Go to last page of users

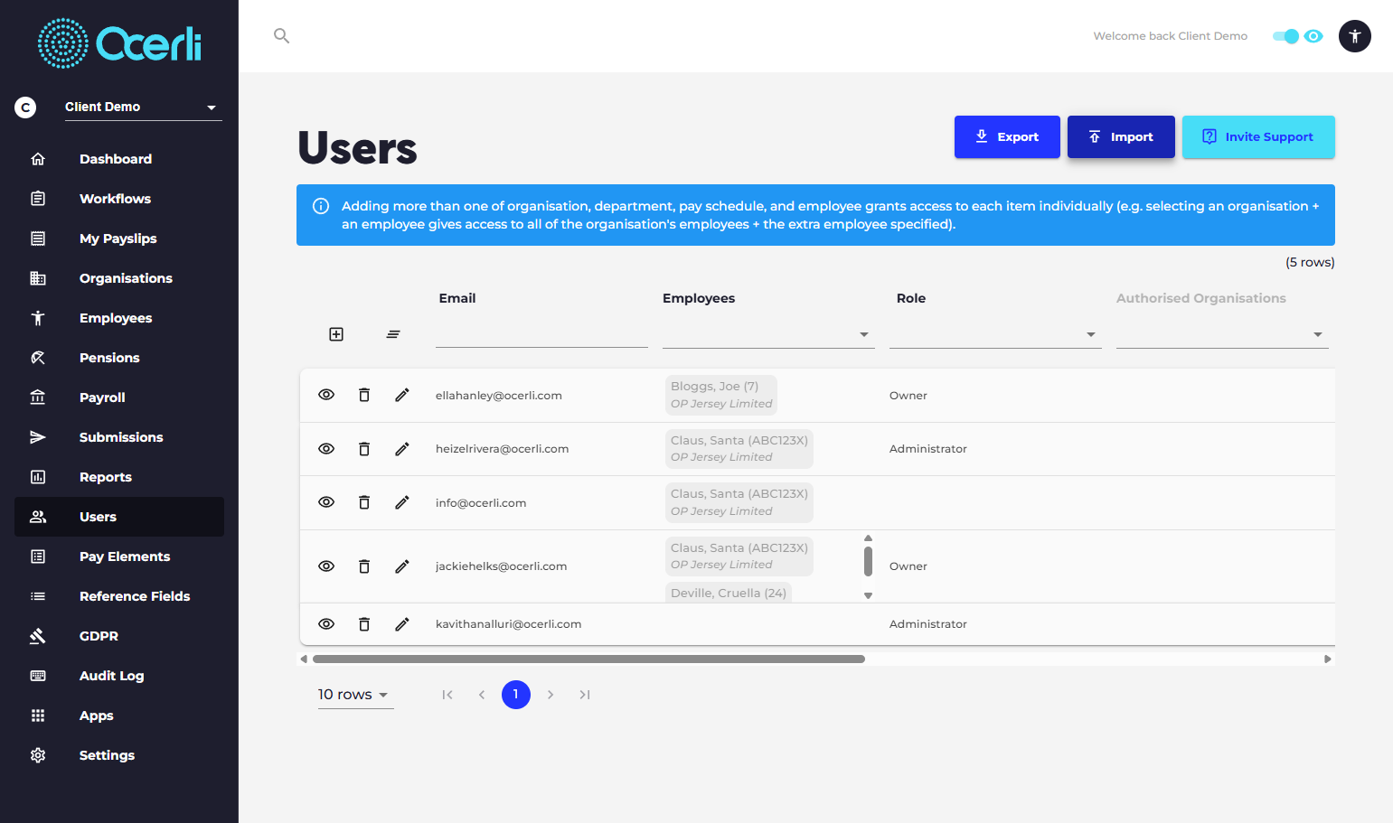tap(585, 695)
